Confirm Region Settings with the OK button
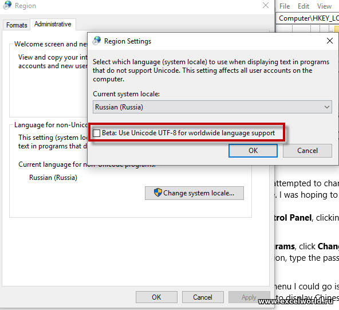The width and height of the screenshot is (339, 310). [253, 151]
